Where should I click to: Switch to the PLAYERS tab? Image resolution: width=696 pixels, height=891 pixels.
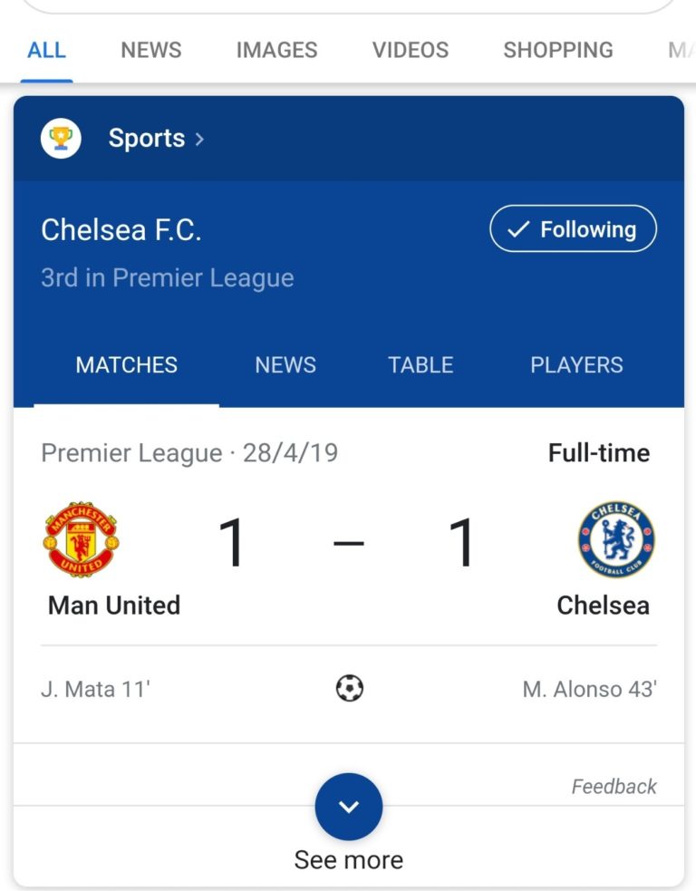[x=576, y=364]
